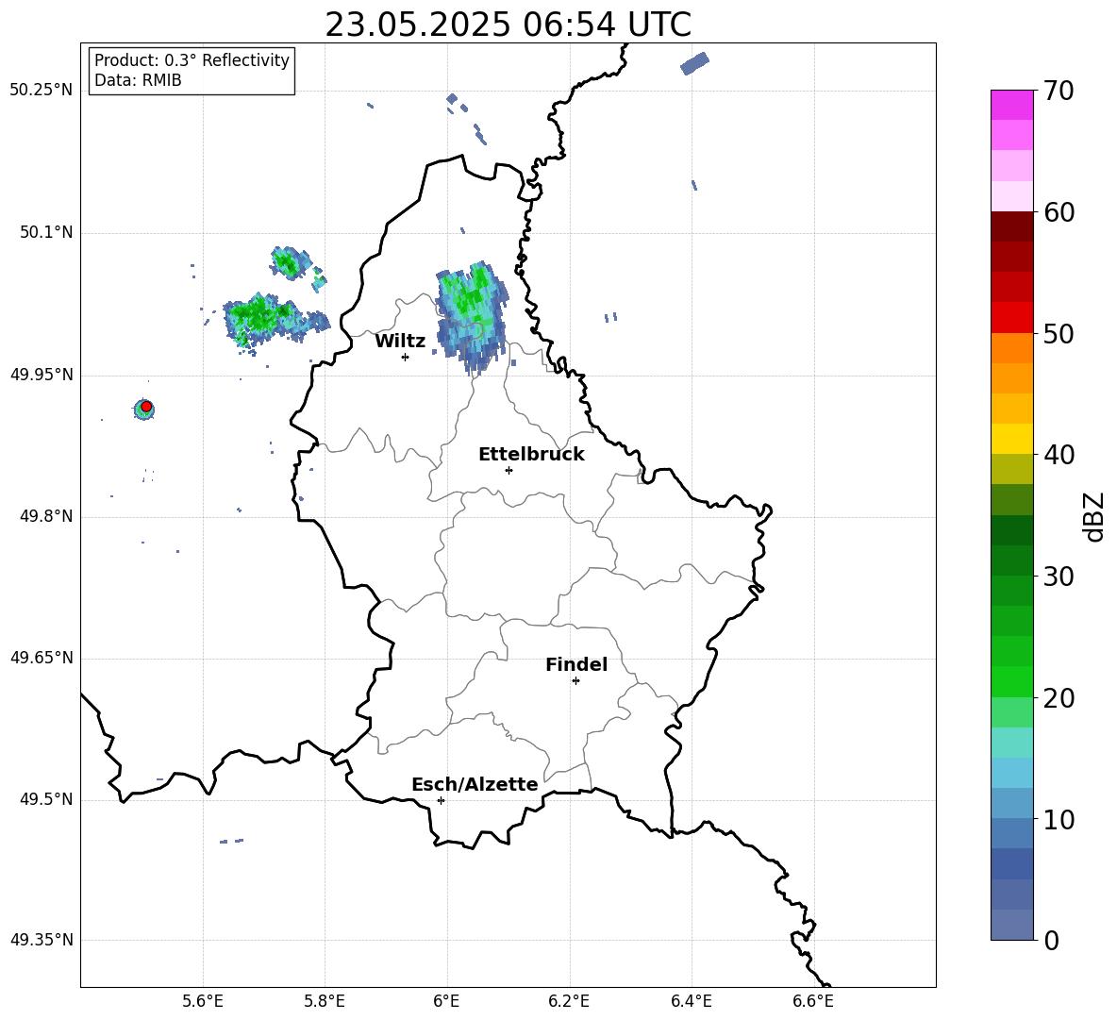Click the 50.25°N latitude label
1117x1020 pixels.
(41, 91)
